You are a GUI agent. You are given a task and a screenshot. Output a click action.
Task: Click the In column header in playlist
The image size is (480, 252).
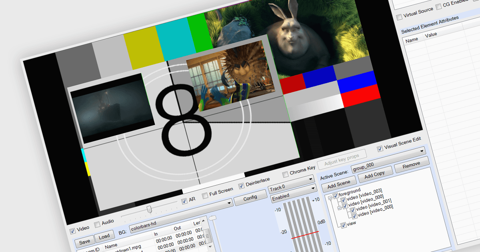(156, 234)
